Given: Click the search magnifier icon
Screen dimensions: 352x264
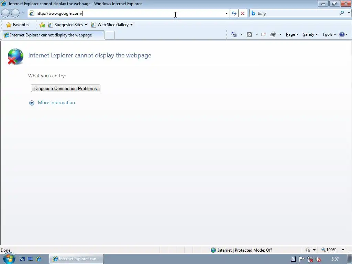Looking at the screenshot, I should click(342, 13).
